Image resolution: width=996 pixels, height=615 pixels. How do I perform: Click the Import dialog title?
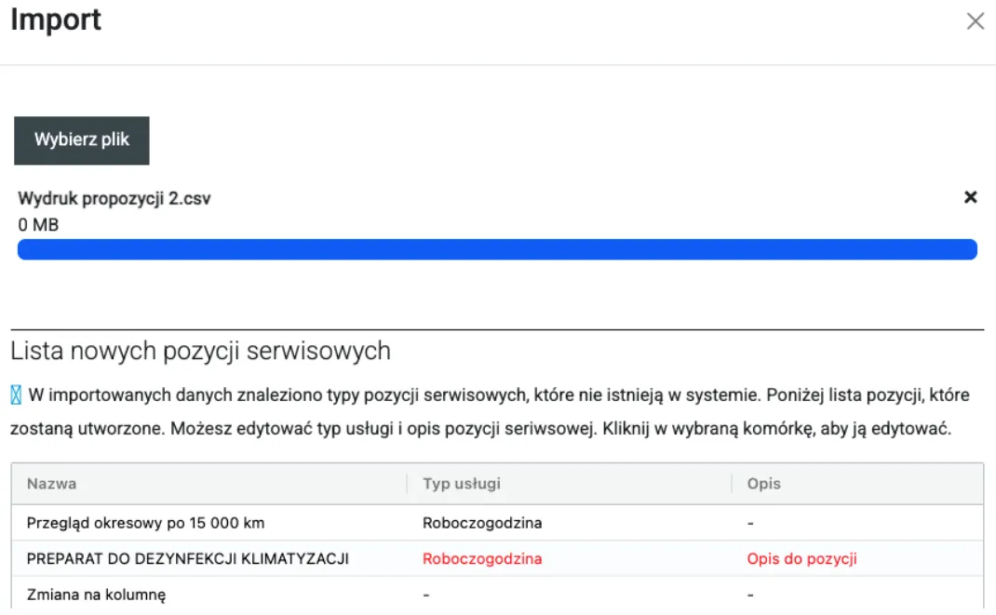pos(56,20)
